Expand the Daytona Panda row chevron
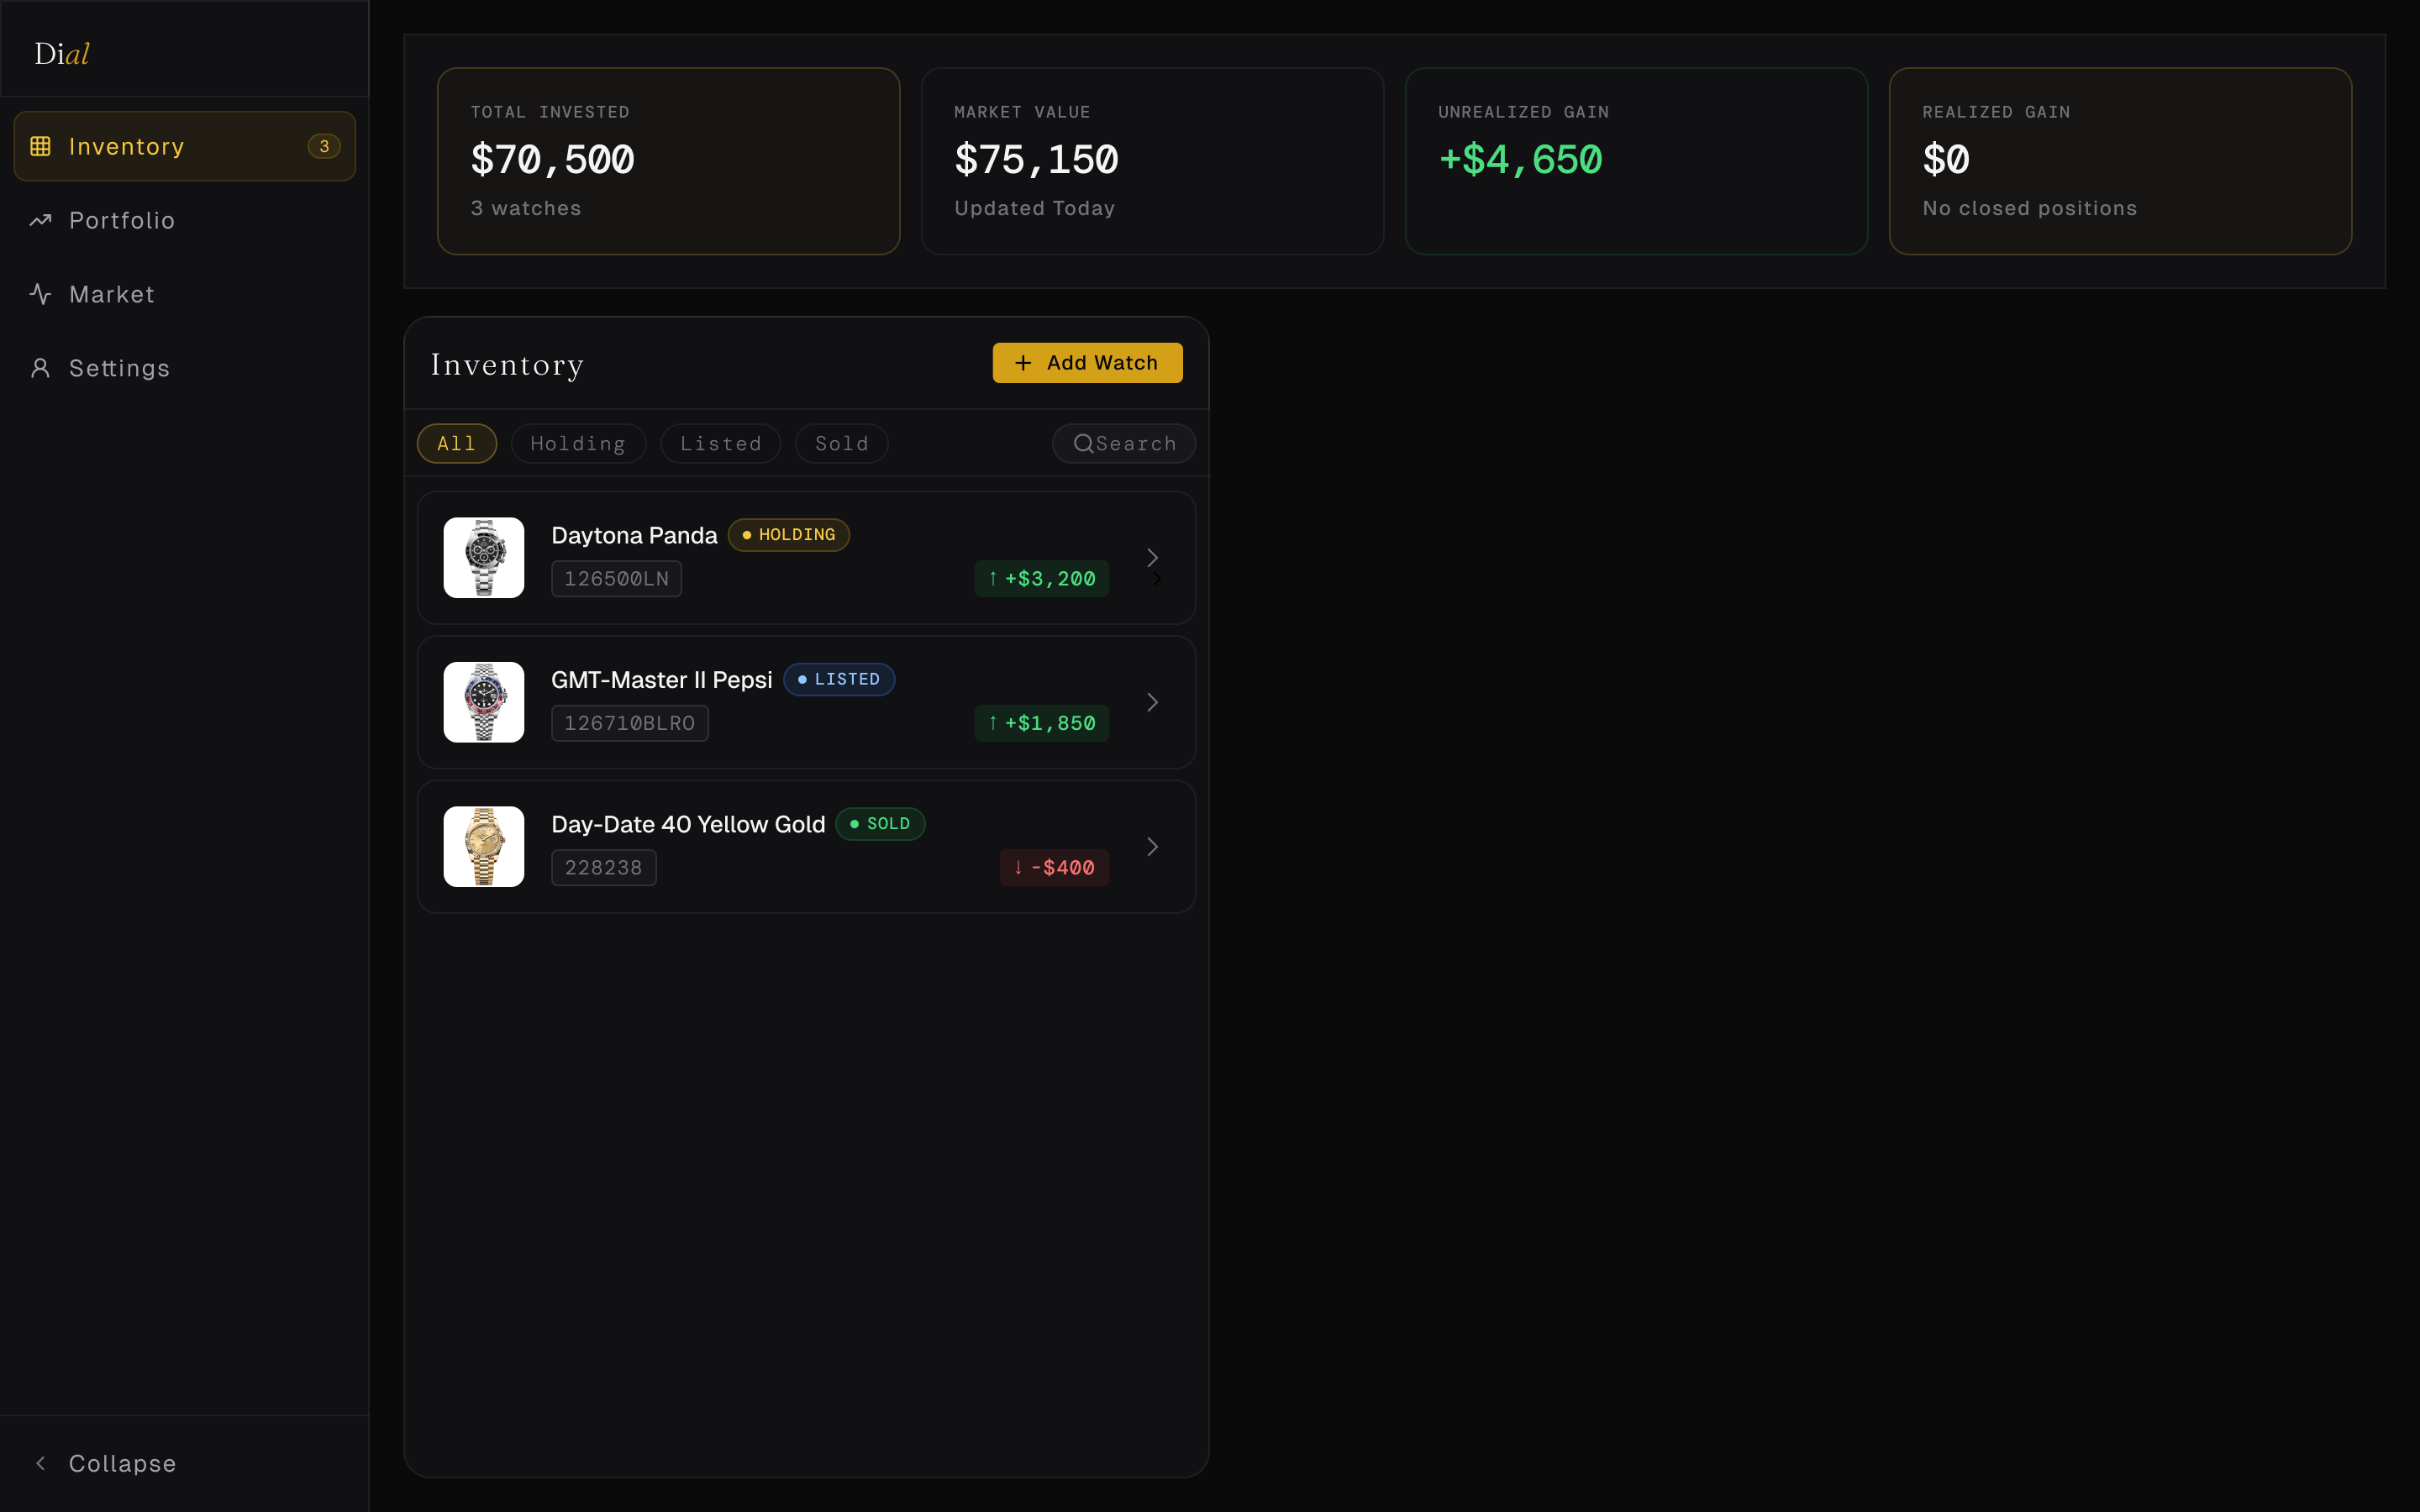2420x1512 pixels. coord(1152,558)
